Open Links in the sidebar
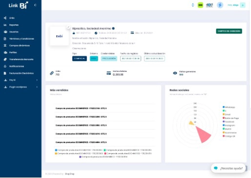Image resolution: width=251 pixels, height=178 pixels. [x=12, y=18]
